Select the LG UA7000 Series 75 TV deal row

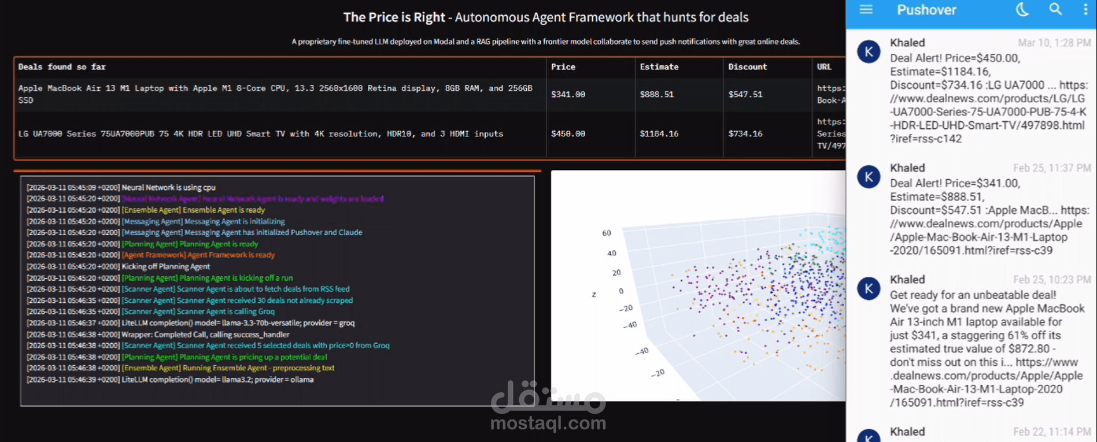430,134
